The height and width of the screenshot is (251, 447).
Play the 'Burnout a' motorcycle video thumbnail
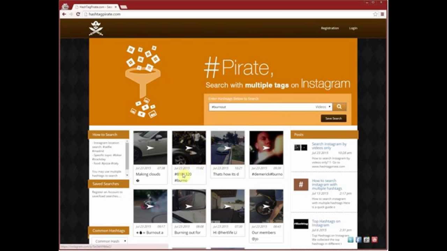pos(150,206)
